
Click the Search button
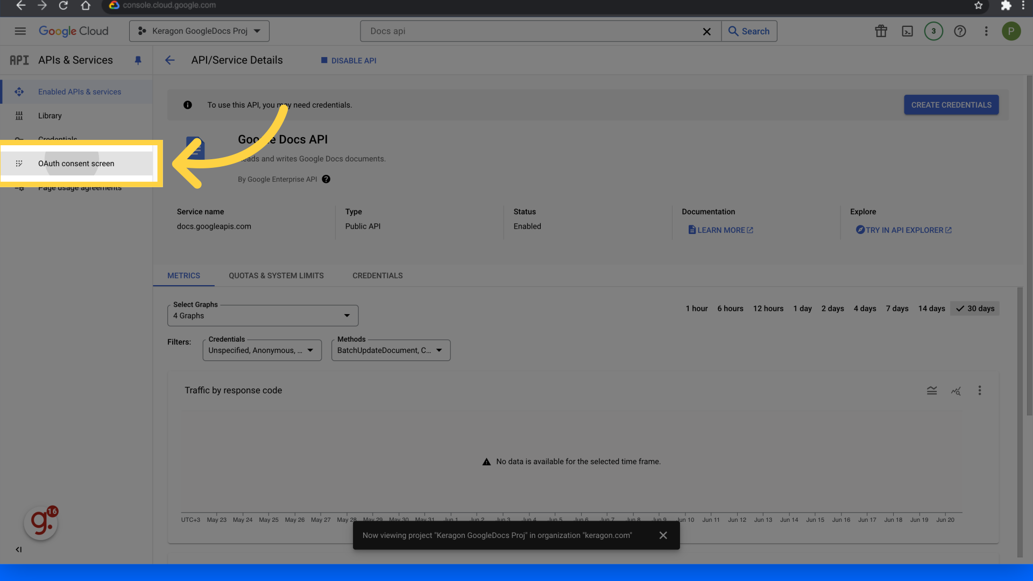click(749, 31)
